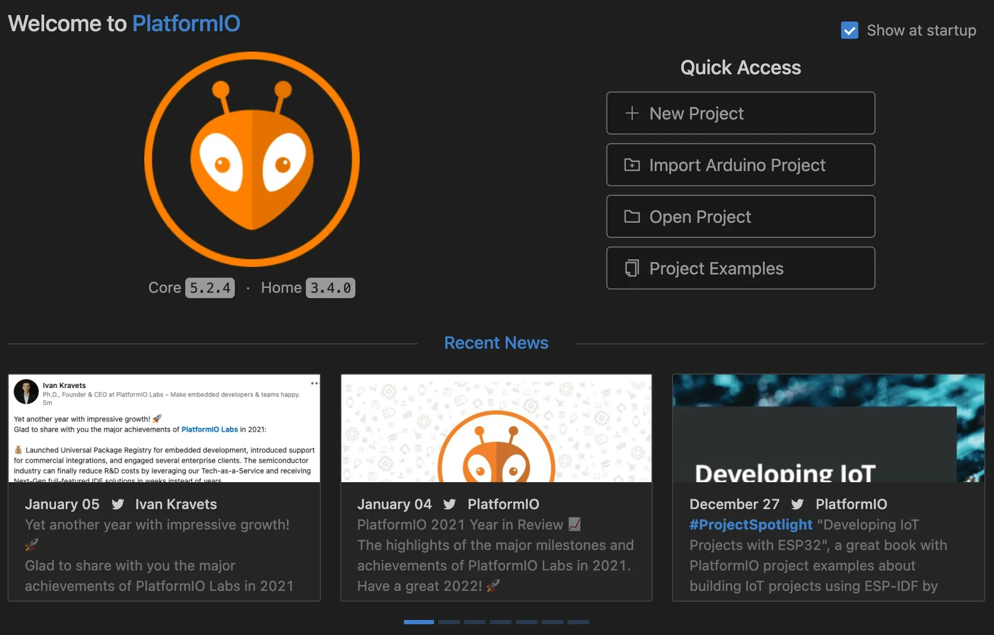994x635 pixels.
Task: Click the folder icon on Open Project
Action: click(632, 216)
